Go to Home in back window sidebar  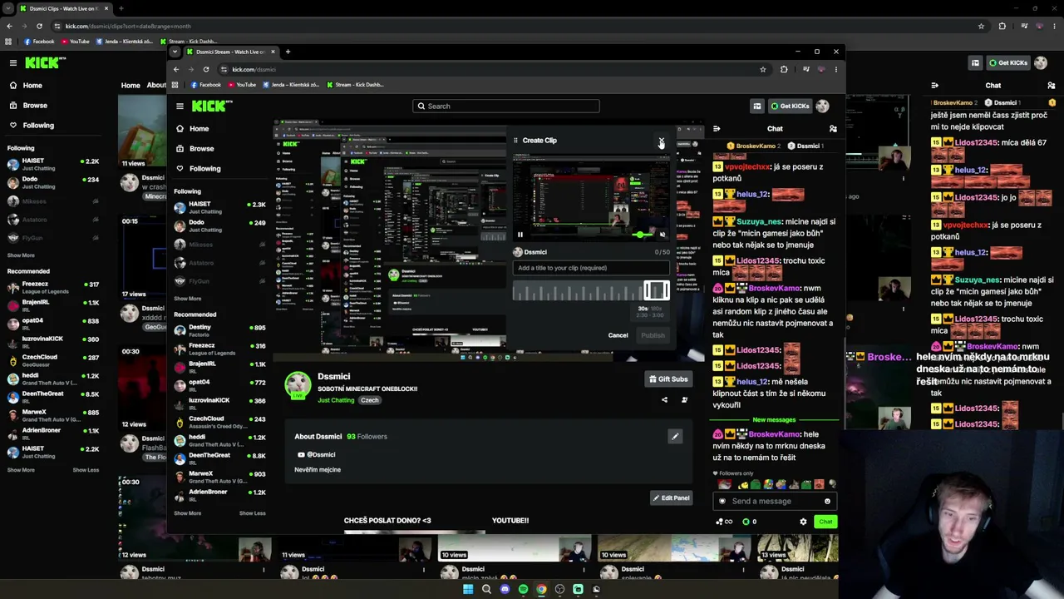coord(26,86)
